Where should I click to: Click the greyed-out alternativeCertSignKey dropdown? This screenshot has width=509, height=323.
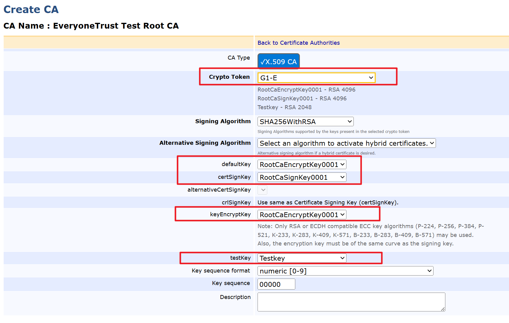click(262, 190)
